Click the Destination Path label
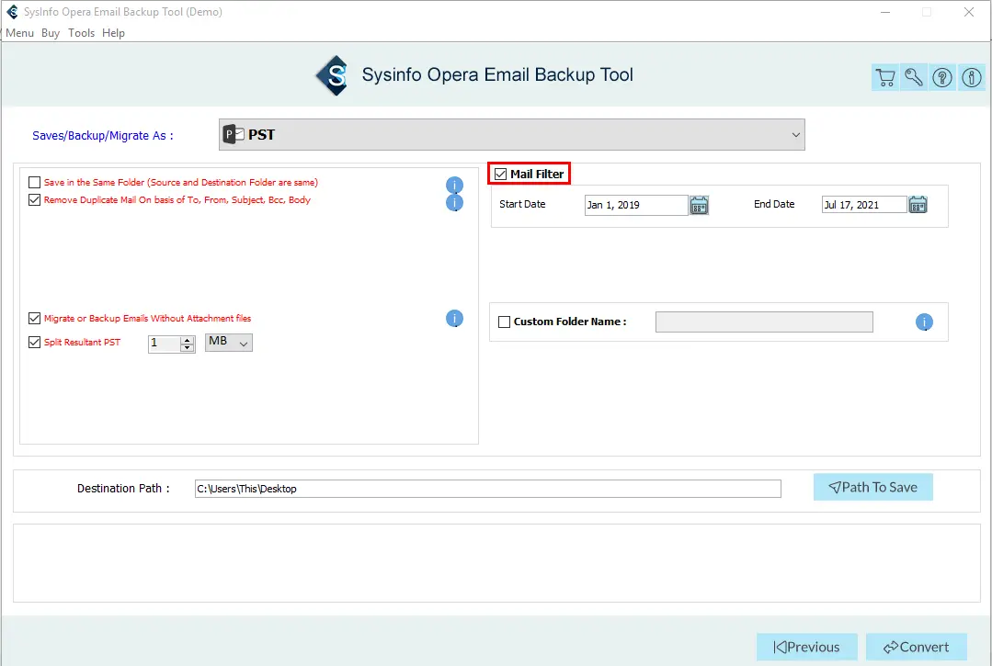This screenshot has height=666, width=992. pyautogui.click(x=123, y=489)
